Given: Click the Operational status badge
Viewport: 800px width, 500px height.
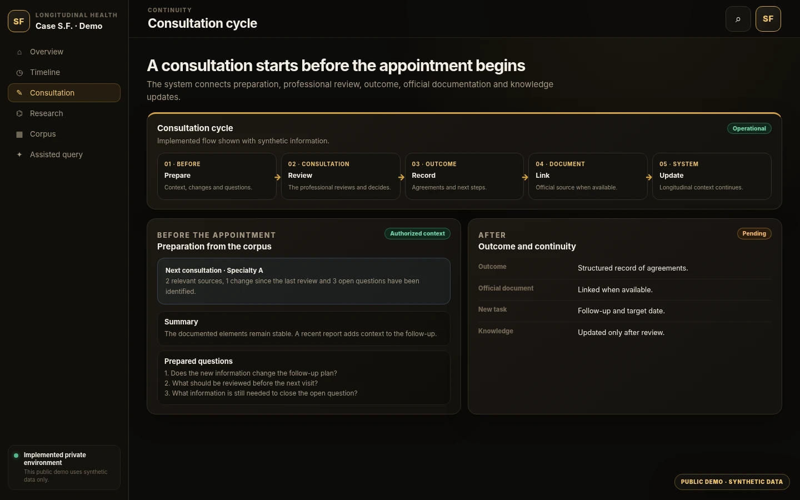Looking at the screenshot, I should pyautogui.click(x=749, y=128).
